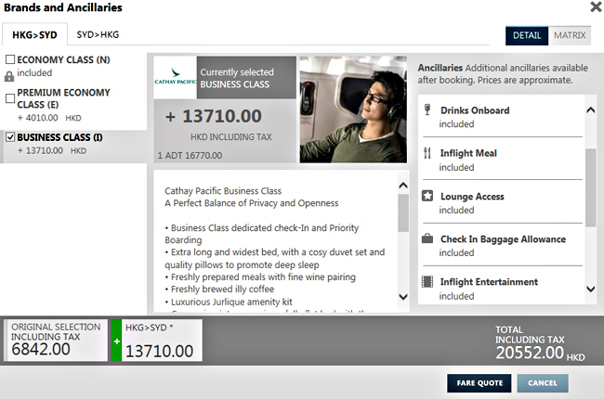Select the MATRIX view
The width and height of the screenshot is (604, 399).
(570, 36)
